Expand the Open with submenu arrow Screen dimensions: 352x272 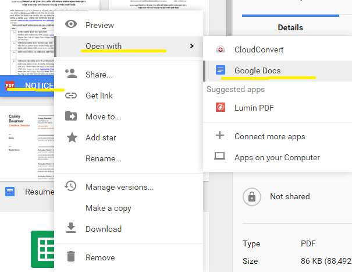coord(191,46)
